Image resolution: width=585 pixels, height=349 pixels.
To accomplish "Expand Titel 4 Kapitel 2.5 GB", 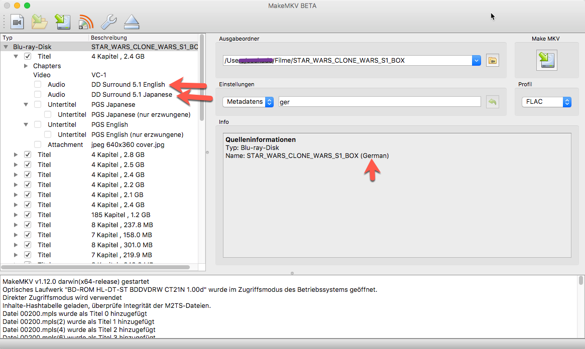I will point(16,164).
